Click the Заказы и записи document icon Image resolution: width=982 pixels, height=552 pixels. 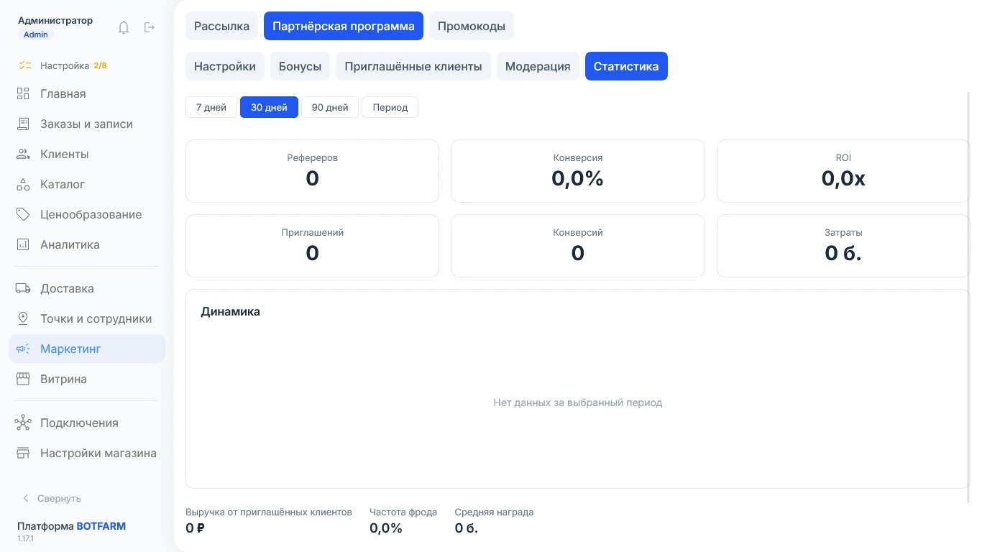click(x=23, y=124)
